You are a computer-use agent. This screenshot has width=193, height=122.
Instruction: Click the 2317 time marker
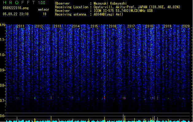(131, 26)
